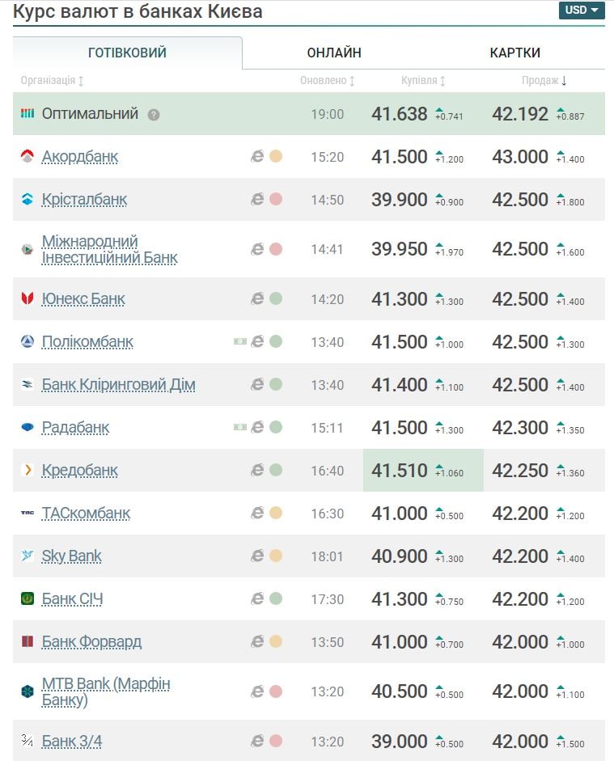Viewport: 614px width, 761px height.
Task: Click the Кредобанк buy rate 41.510
Action: 399,471
